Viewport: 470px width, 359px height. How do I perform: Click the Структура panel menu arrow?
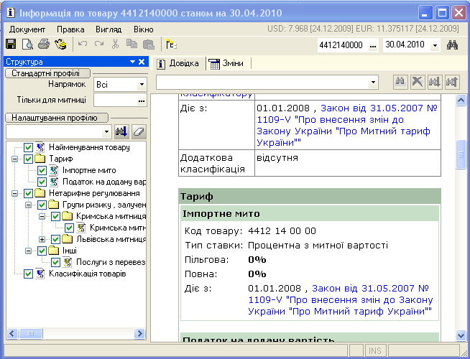132,62
